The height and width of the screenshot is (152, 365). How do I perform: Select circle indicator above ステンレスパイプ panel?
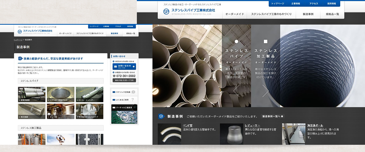click(x=236, y=42)
